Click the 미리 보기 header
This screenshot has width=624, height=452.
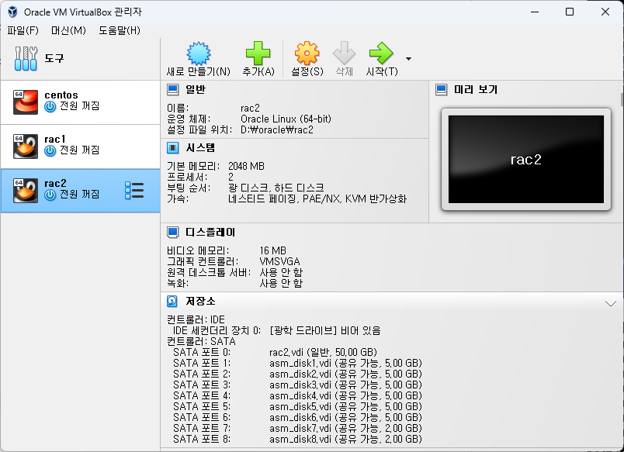click(x=476, y=89)
